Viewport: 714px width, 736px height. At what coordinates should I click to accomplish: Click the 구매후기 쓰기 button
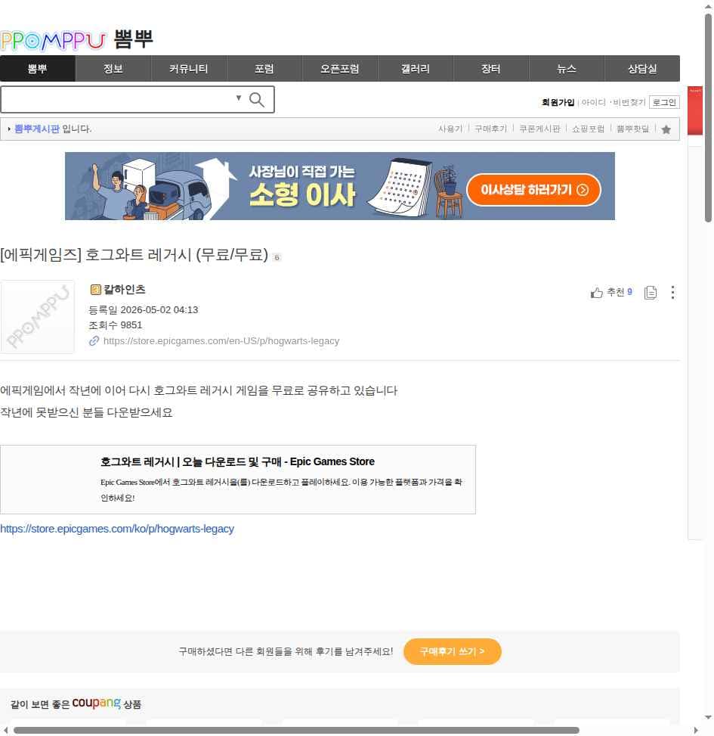click(x=453, y=651)
